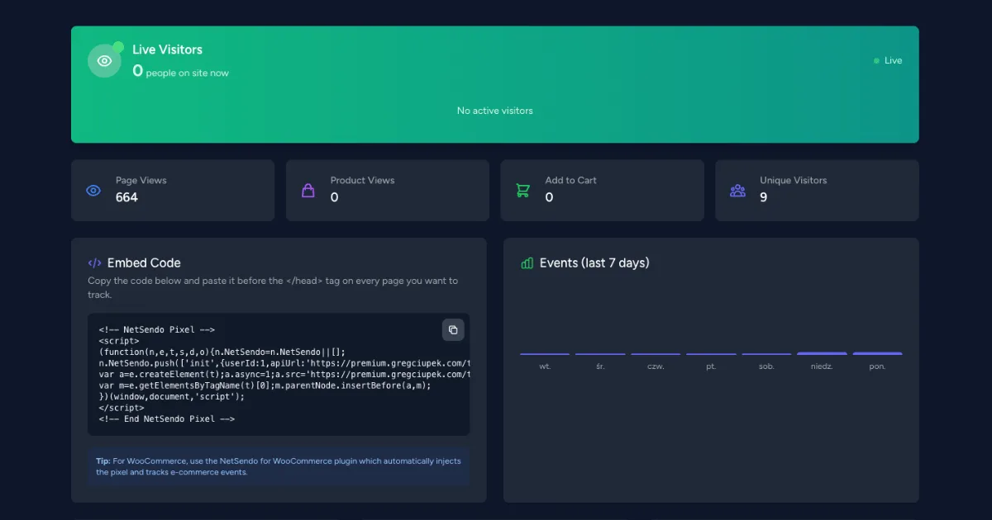Click the green Live status dot

coord(876,61)
